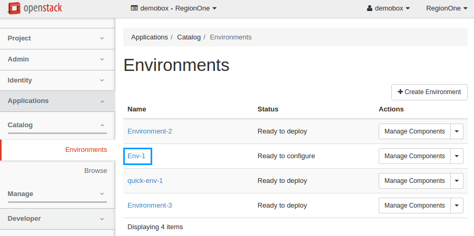Click the OpenStack logo
This screenshot has height=236, width=474.
tap(35, 8)
